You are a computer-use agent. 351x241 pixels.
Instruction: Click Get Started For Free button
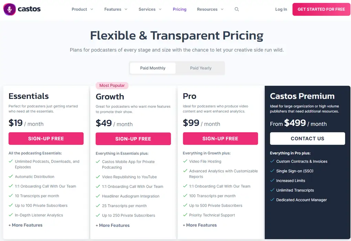321,9
